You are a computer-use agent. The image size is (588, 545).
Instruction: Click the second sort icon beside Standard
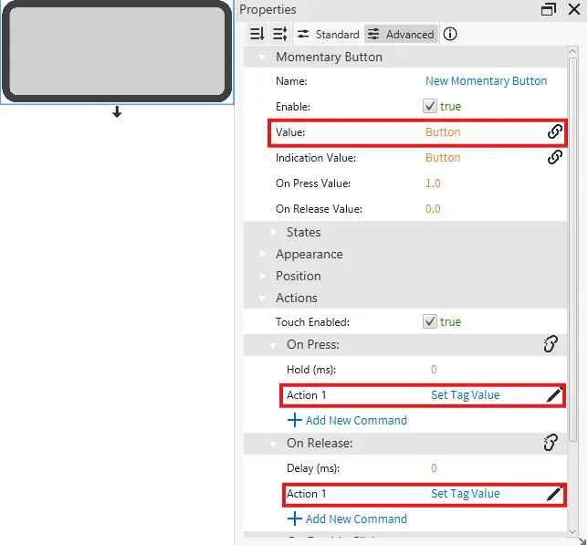(279, 34)
